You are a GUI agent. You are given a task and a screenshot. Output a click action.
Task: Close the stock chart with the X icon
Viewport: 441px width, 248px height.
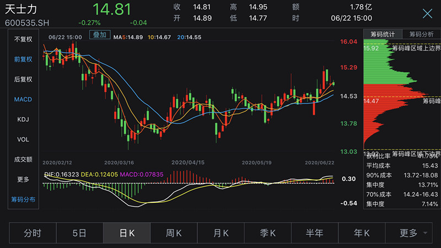click(427, 13)
